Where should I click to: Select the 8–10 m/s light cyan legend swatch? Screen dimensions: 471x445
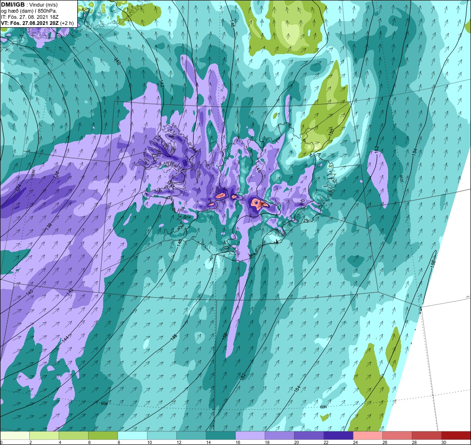132,436
